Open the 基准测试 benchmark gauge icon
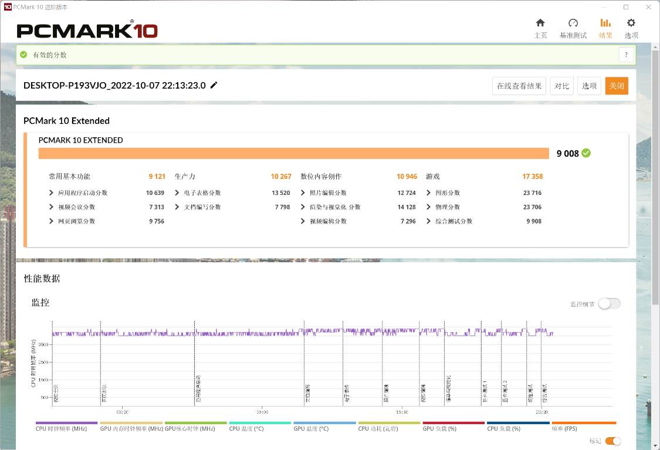The image size is (660, 450). (x=573, y=23)
